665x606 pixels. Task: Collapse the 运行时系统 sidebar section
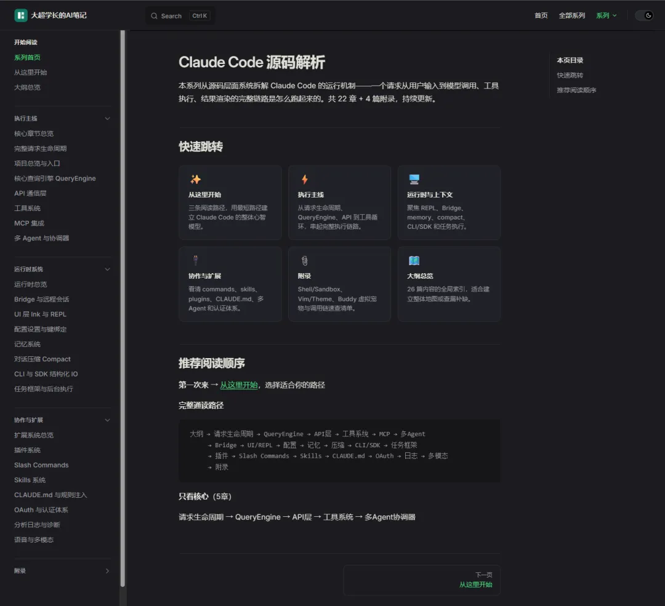click(107, 269)
